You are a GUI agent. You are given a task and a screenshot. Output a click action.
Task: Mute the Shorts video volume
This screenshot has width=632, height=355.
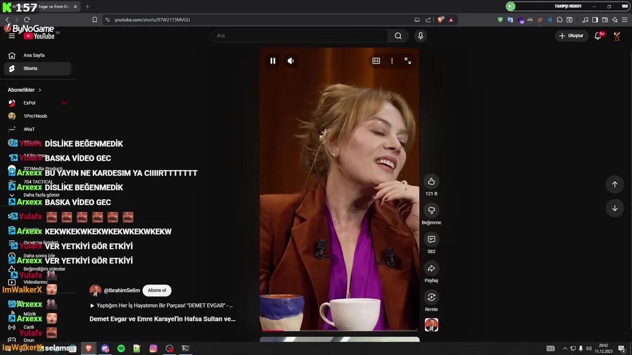click(291, 61)
